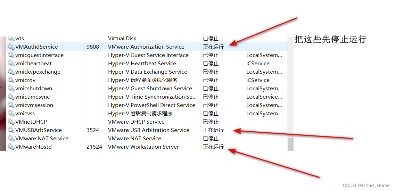Click the gear icon beside vmicheartbeat

click(x=11, y=63)
